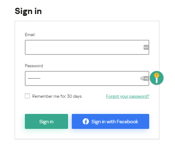Click the word 'Facebook' on the blue button

(127, 121)
